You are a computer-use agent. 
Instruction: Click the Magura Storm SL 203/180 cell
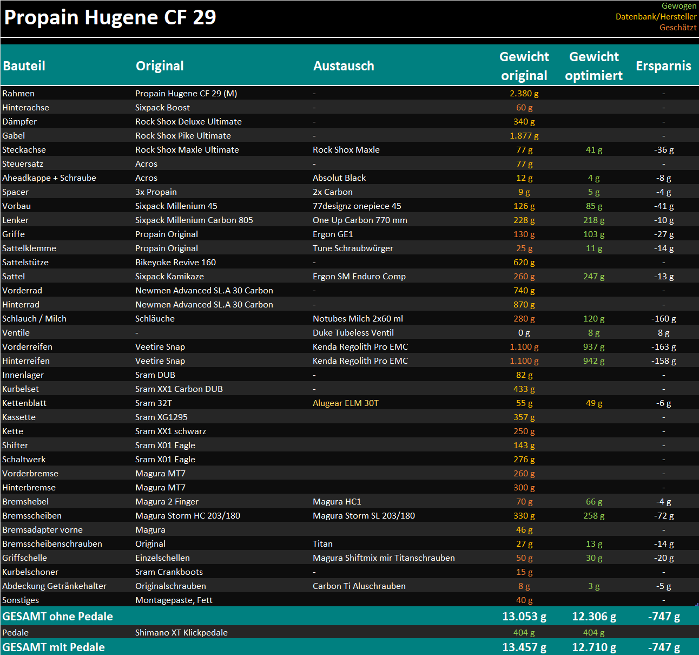[364, 516]
